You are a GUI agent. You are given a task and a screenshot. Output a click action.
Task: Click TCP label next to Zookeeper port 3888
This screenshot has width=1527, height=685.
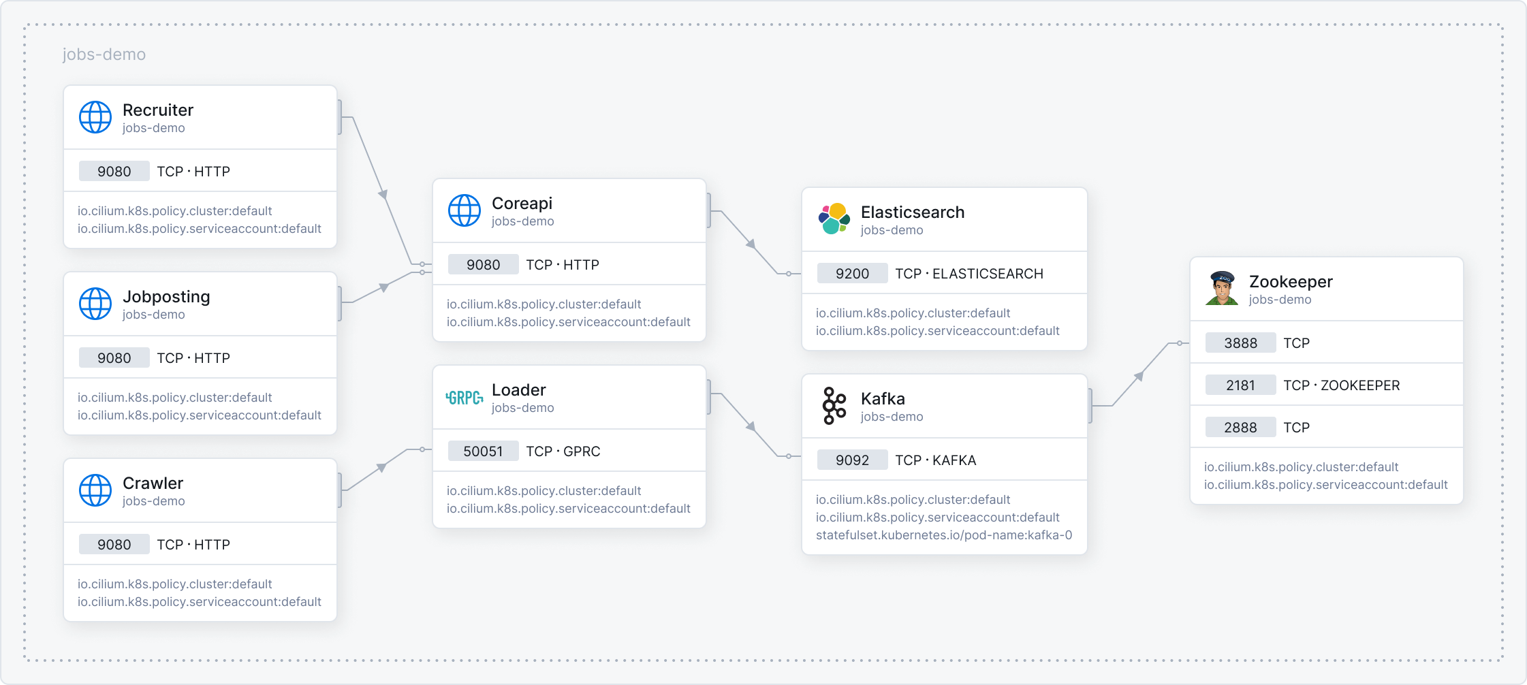click(x=1297, y=343)
